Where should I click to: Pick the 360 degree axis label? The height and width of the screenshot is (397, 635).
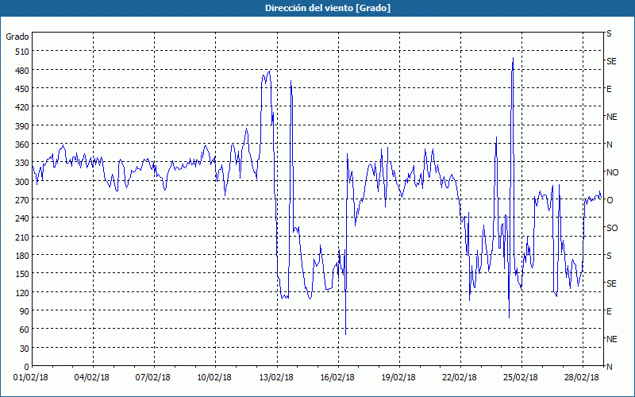click(22, 145)
